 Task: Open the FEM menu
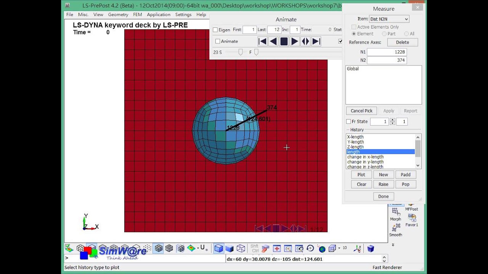click(x=138, y=14)
